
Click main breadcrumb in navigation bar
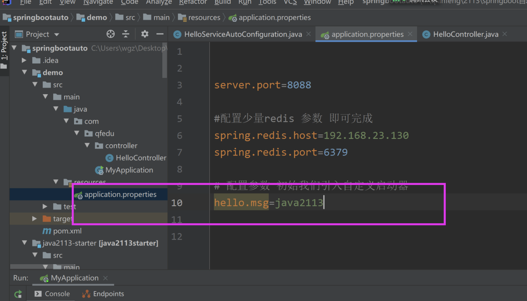pos(156,18)
